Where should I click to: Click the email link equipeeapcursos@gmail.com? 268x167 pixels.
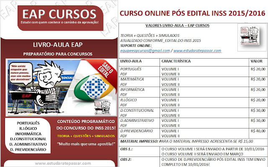click(145, 51)
